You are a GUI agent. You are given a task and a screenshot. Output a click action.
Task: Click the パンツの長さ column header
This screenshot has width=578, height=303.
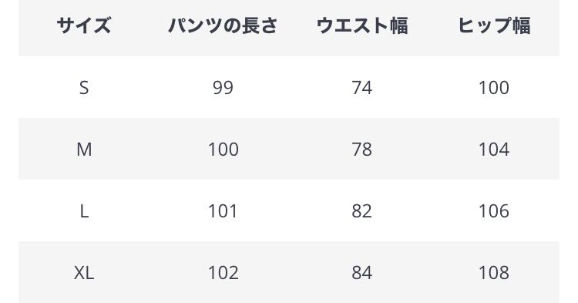point(223,25)
